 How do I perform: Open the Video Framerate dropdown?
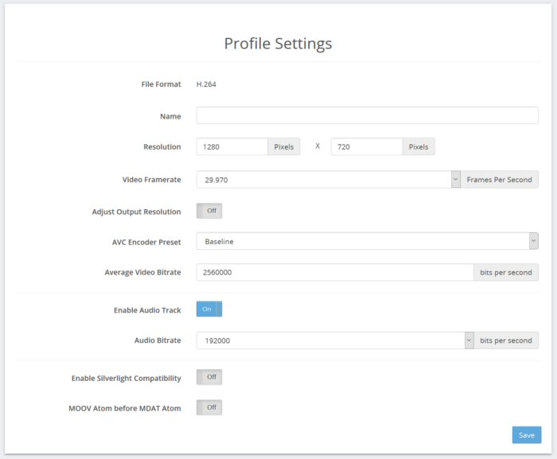[328, 180]
